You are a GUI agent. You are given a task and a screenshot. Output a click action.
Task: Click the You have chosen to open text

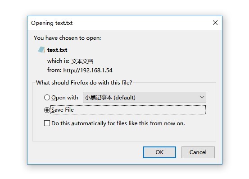(68, 38)
